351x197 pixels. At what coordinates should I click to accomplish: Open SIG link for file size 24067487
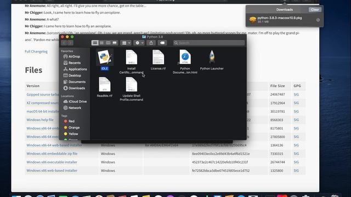coord(296,95)
